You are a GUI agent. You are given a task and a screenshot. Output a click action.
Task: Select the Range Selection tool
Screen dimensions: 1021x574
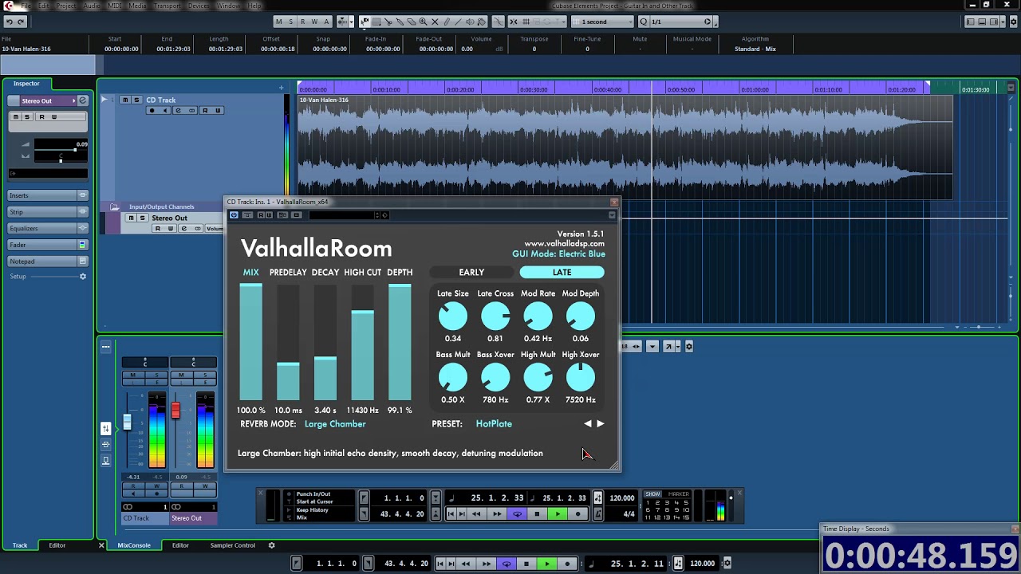[376, 22]
